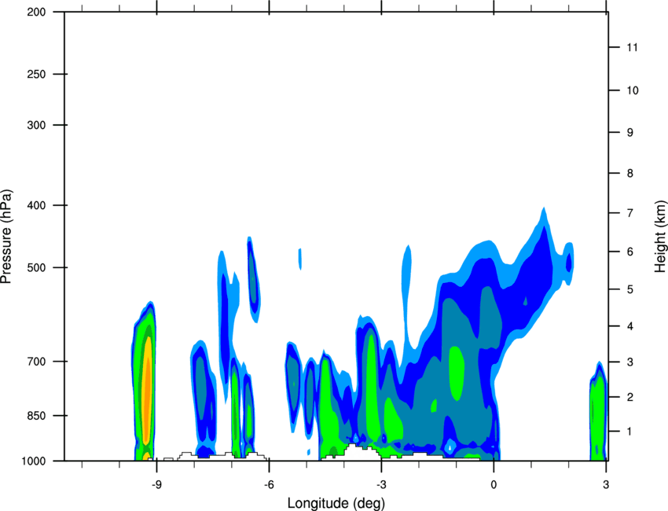Image resolution: width=668 pixels, height=511 pixels.
Task: Click the 10 km height label
Action: (633, 90)
